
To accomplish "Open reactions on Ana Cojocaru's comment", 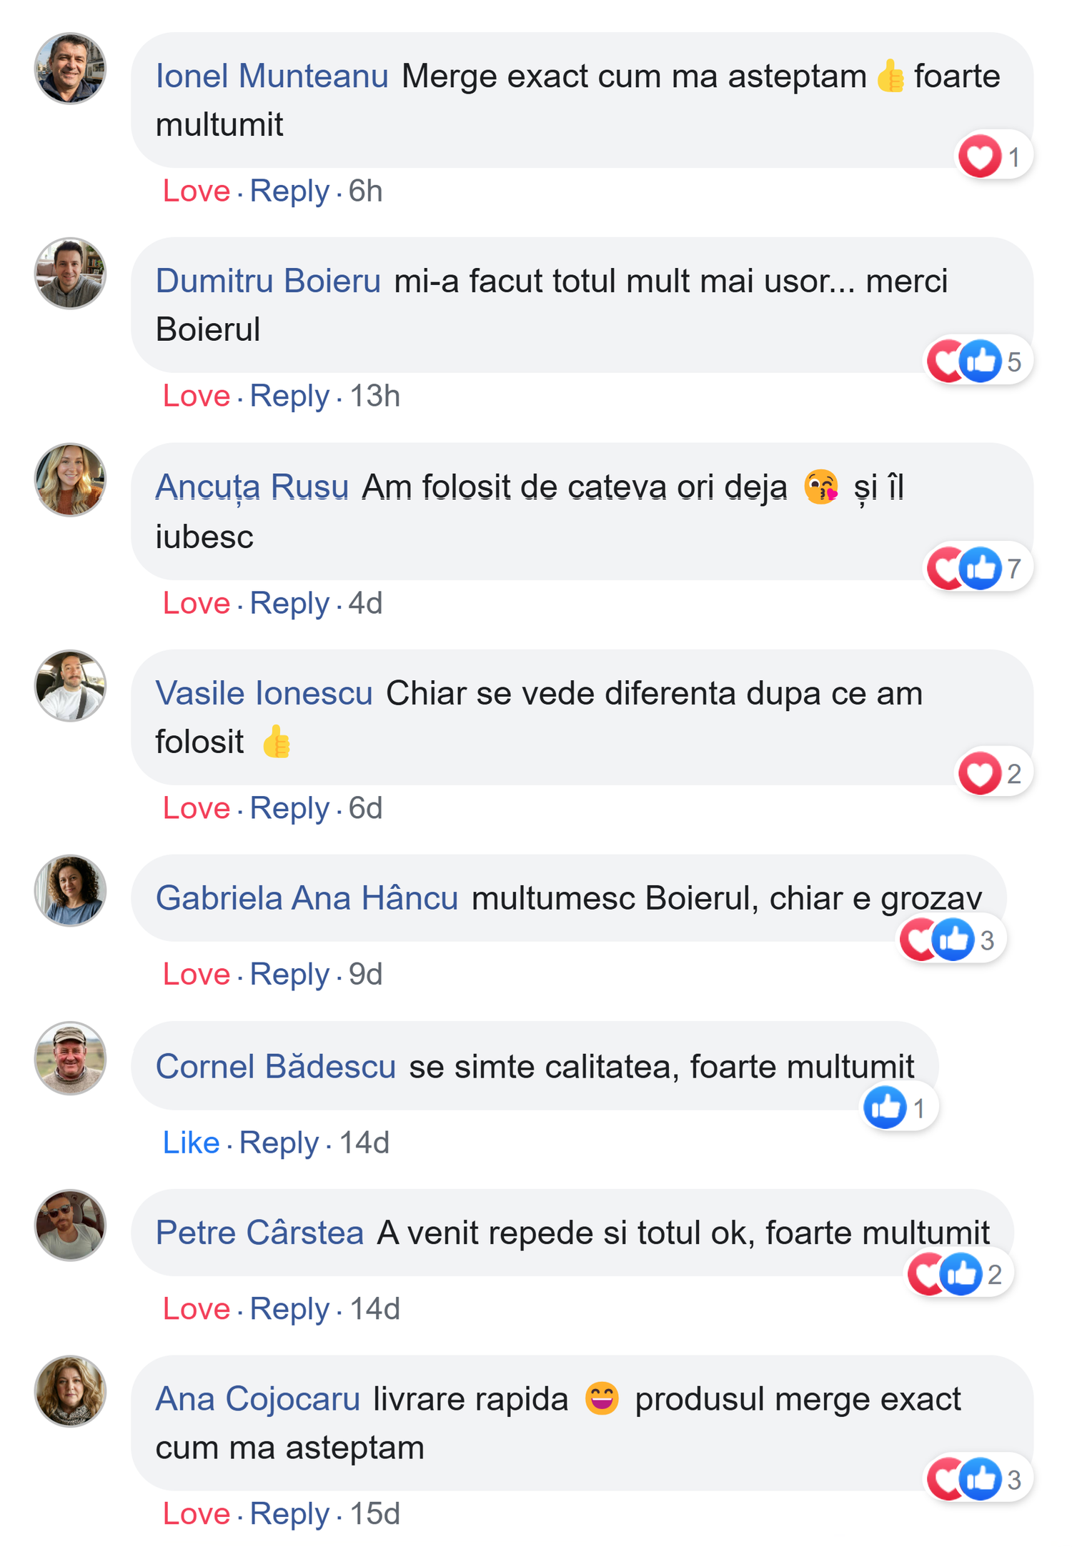I will [x=978, y=1479].
